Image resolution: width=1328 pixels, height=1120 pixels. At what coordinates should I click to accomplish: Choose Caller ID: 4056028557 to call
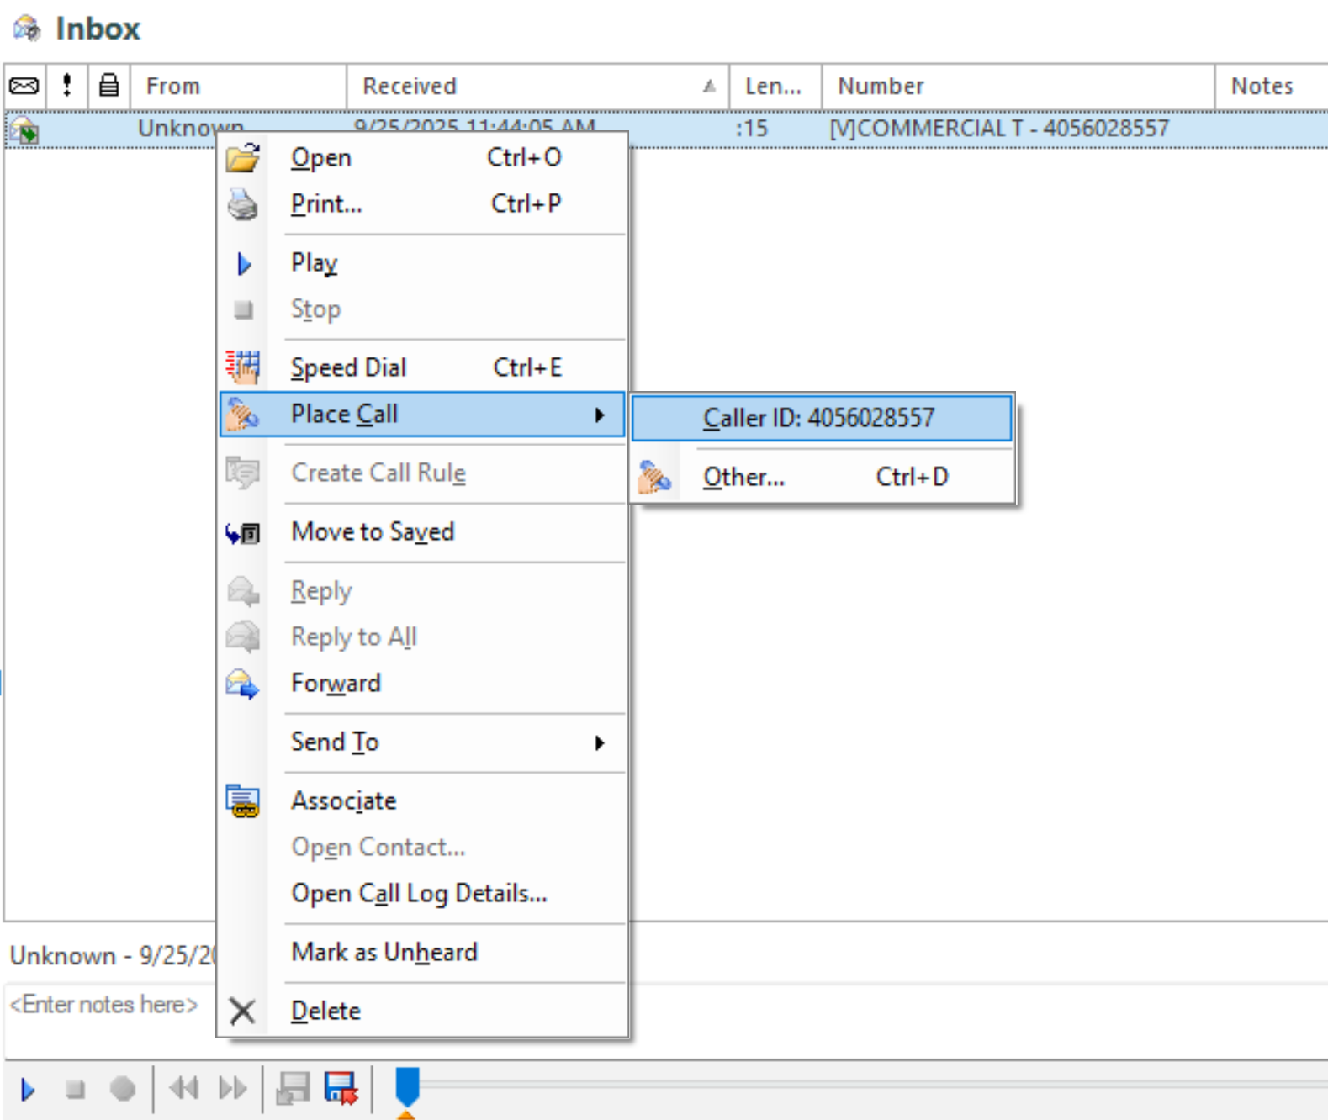click(819, 418)
